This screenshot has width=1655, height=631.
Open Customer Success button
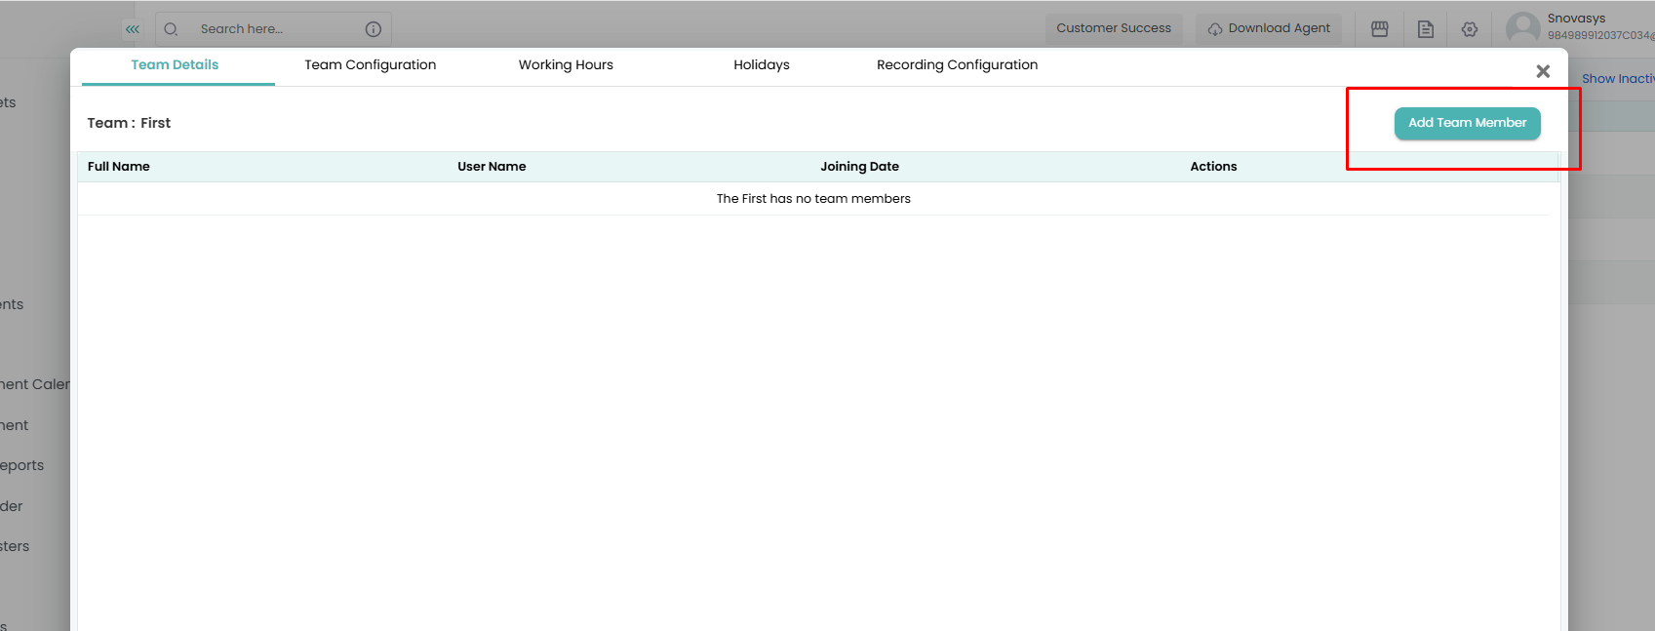coord(1114,28)
